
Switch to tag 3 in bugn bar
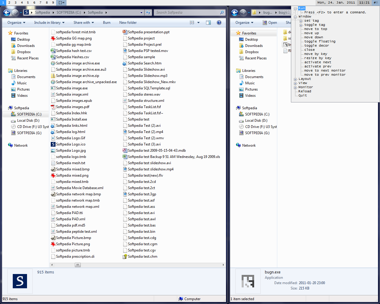tap(15, 3)
